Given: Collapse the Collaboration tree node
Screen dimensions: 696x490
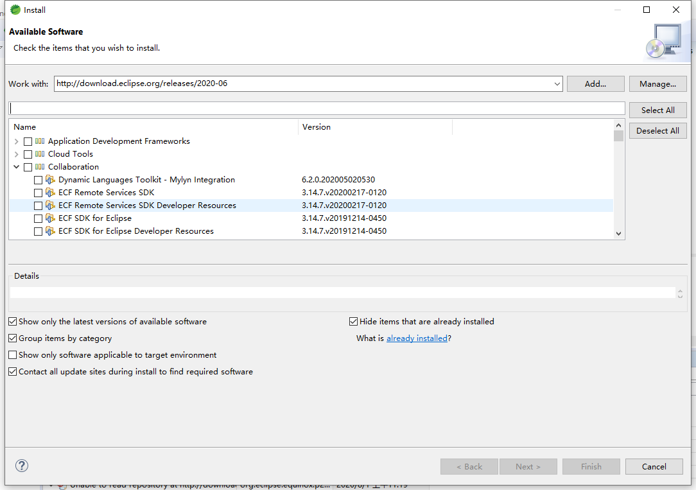Looking at the screenshot, I should (x=17, y=167).
